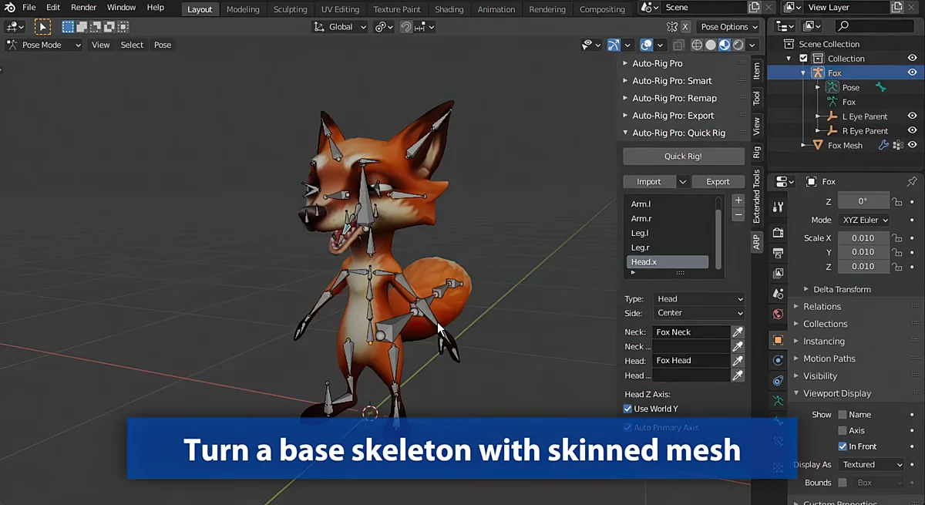Open the Object Data (armature) properties tab
This screenshot has width=925, height=505.
(778, 400)
